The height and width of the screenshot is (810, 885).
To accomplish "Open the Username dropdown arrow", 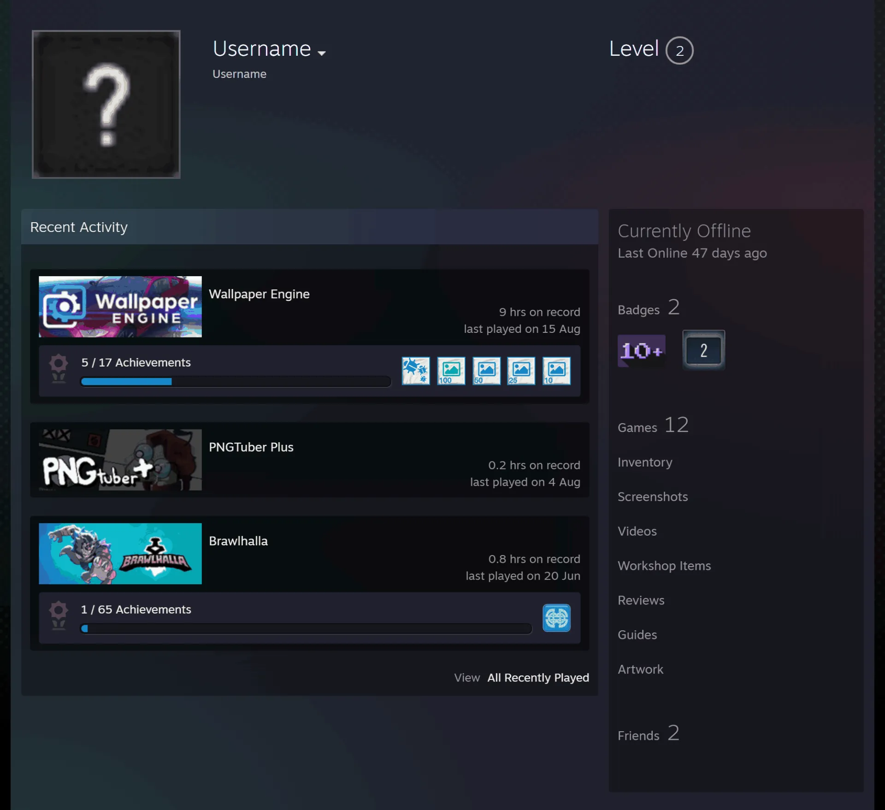I will pos(322,53).
